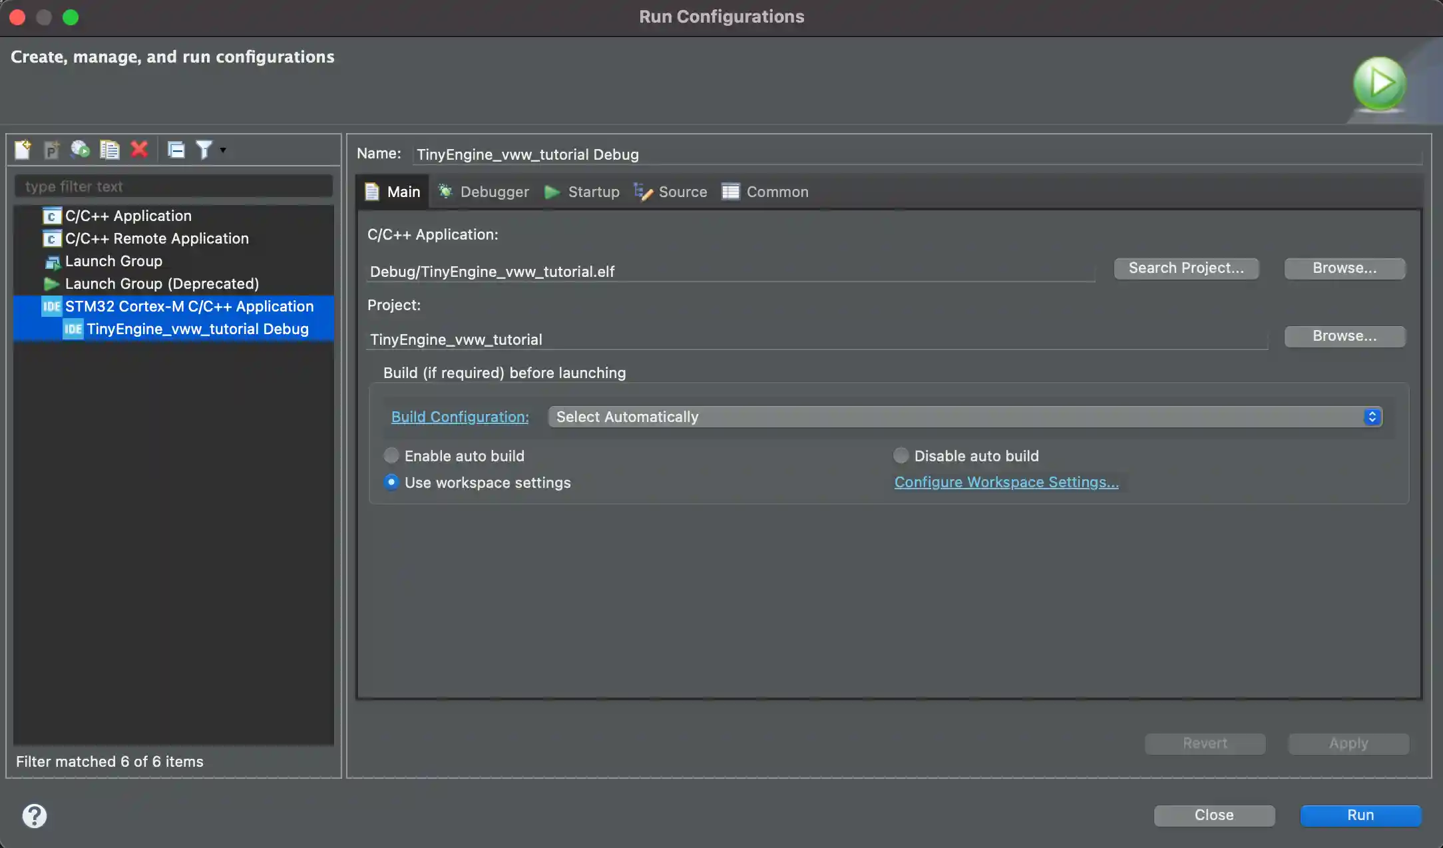Delete selected configuration with red X icon
Image resolution: width=1443 pixels, height=848 pixels.
tap(139, 150)
